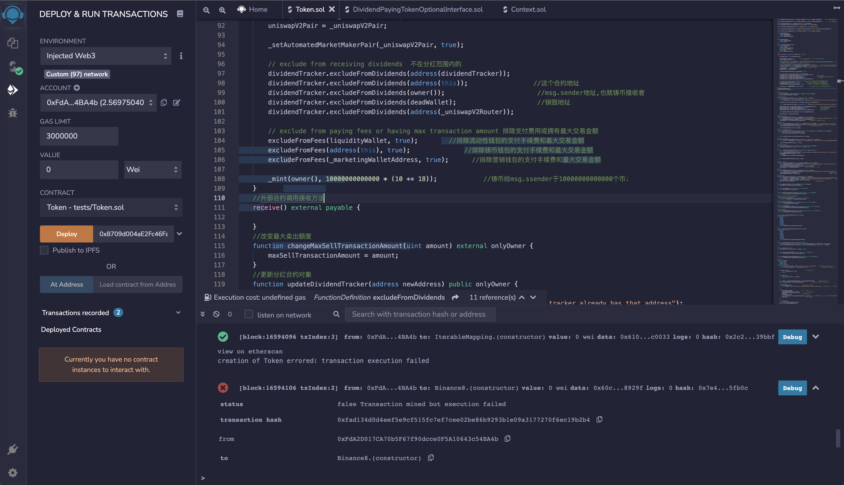Screen dimensions: 844x485
Task: Toggle Publish to IPFS checkbox
Action: [44, 250]
